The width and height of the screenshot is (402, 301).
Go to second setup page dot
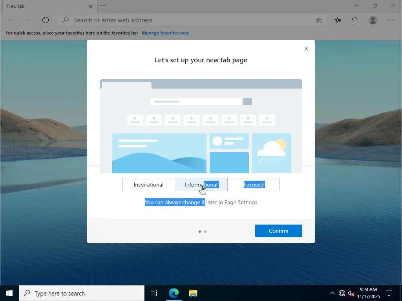(205, 232)
